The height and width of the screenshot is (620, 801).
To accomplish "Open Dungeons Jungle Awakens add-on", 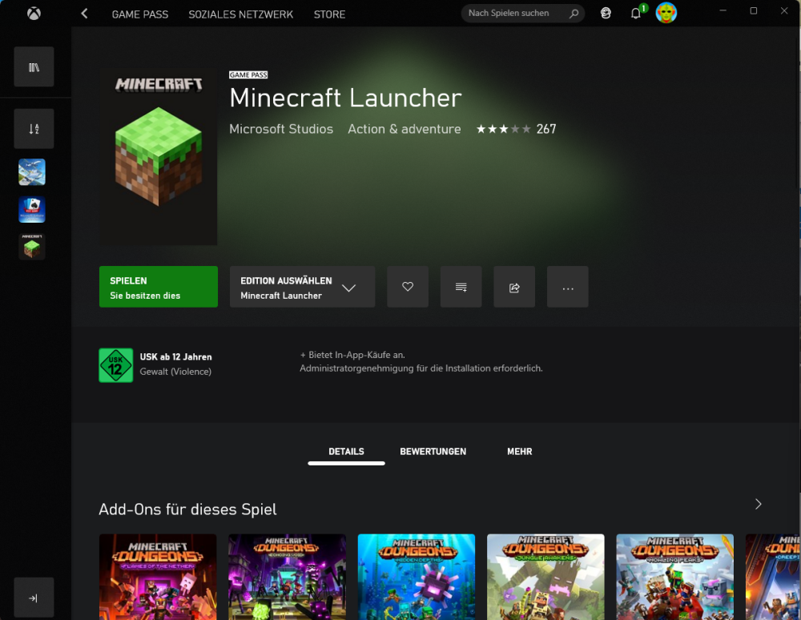I will 545,577.
